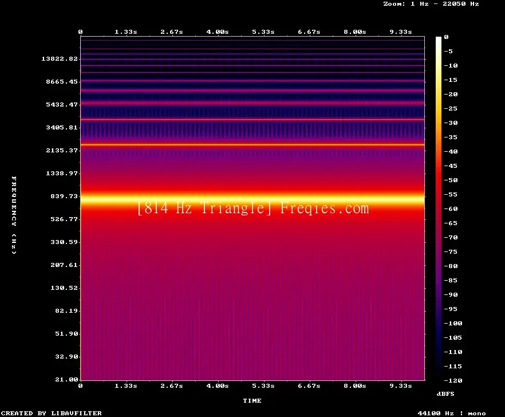Click the 'TIME' axis title
Viewport: 505px width, 417px height.
tap(252, 400)
